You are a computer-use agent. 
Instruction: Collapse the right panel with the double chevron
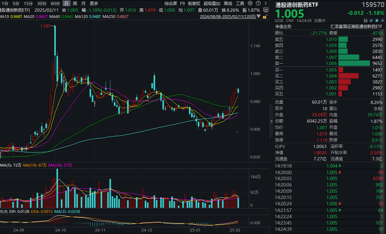271,121
